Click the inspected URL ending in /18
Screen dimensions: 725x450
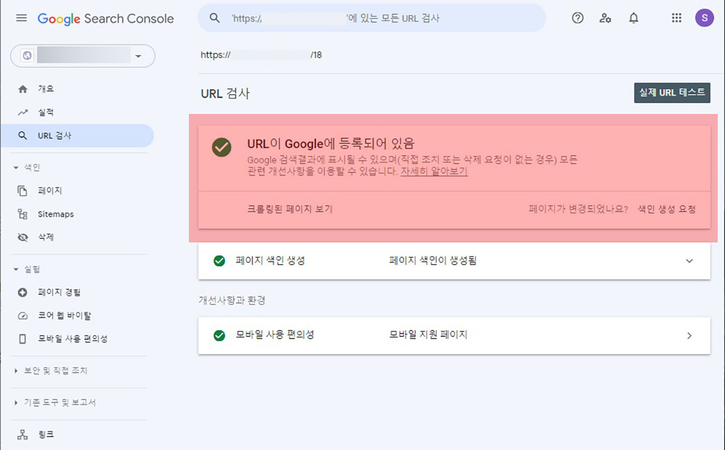coord(261,55)
